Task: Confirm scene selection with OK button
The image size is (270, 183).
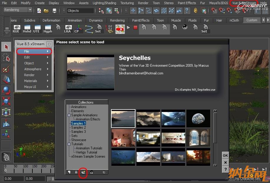Action: point(226,156)
